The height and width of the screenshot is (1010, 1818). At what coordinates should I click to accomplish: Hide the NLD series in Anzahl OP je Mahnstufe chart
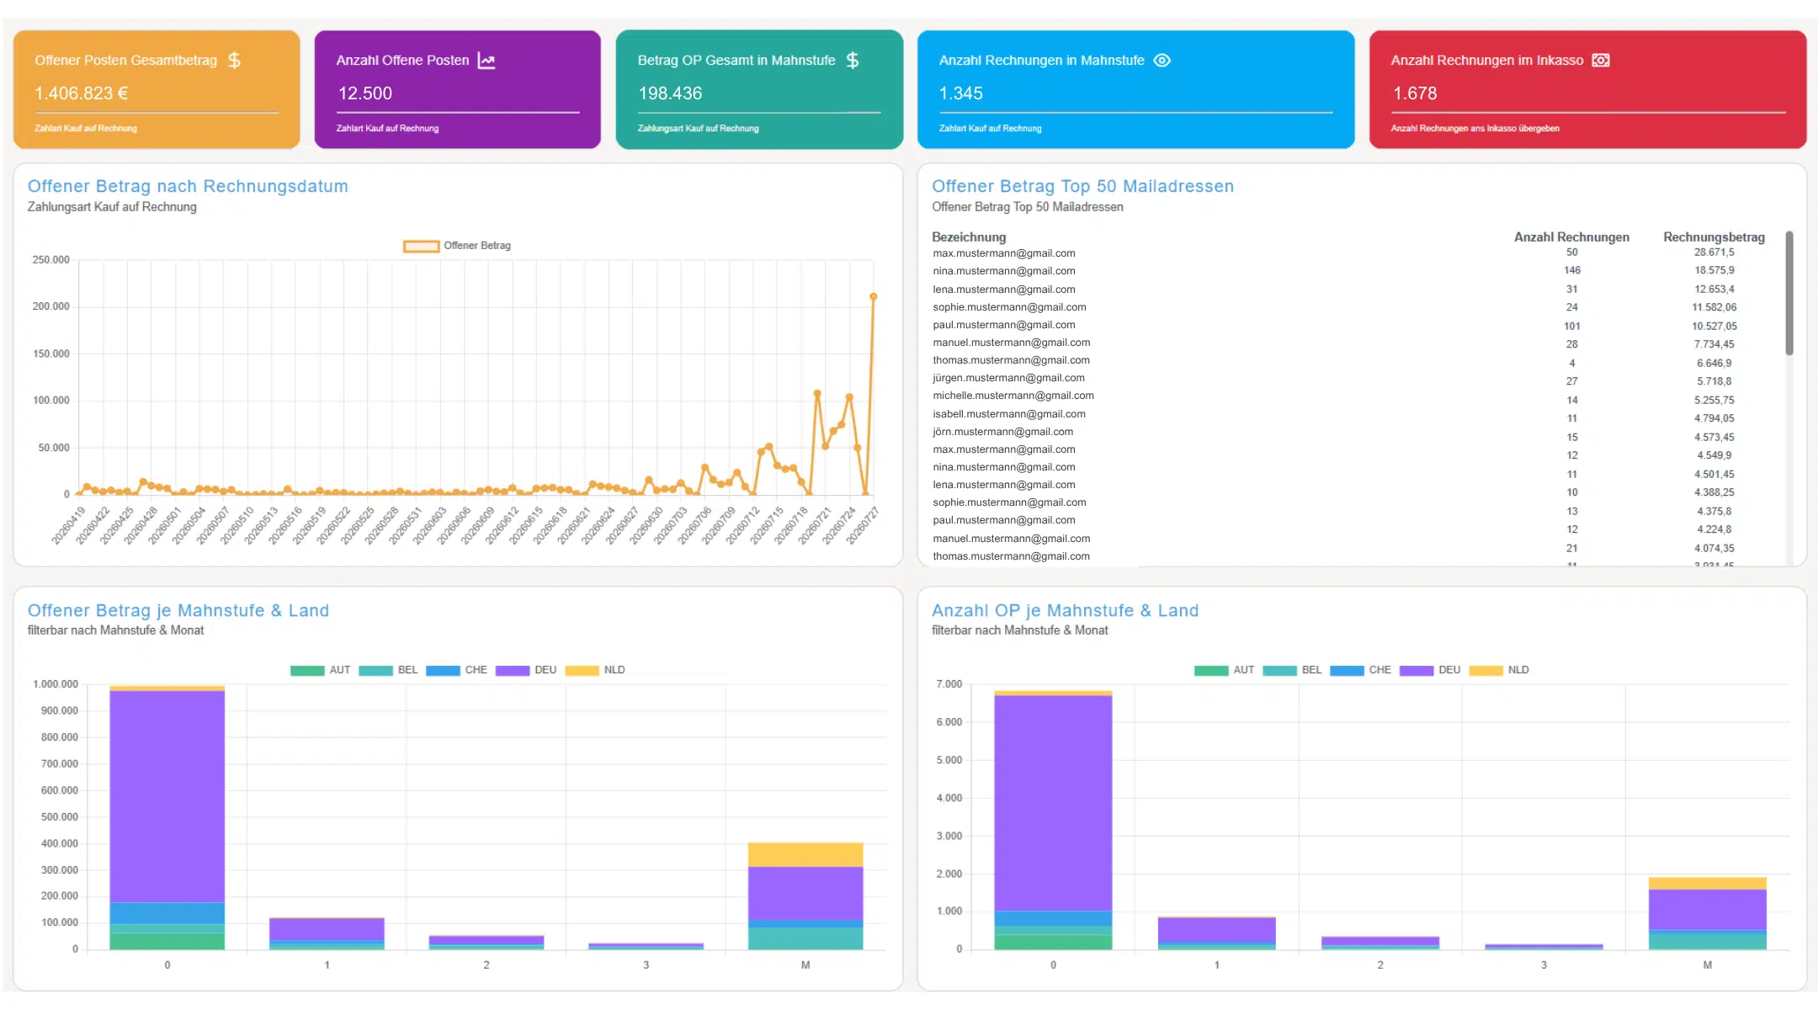[x=1486, y=670]
